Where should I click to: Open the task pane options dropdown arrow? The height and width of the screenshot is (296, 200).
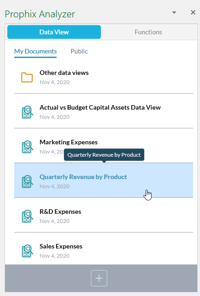pos(174,13)
